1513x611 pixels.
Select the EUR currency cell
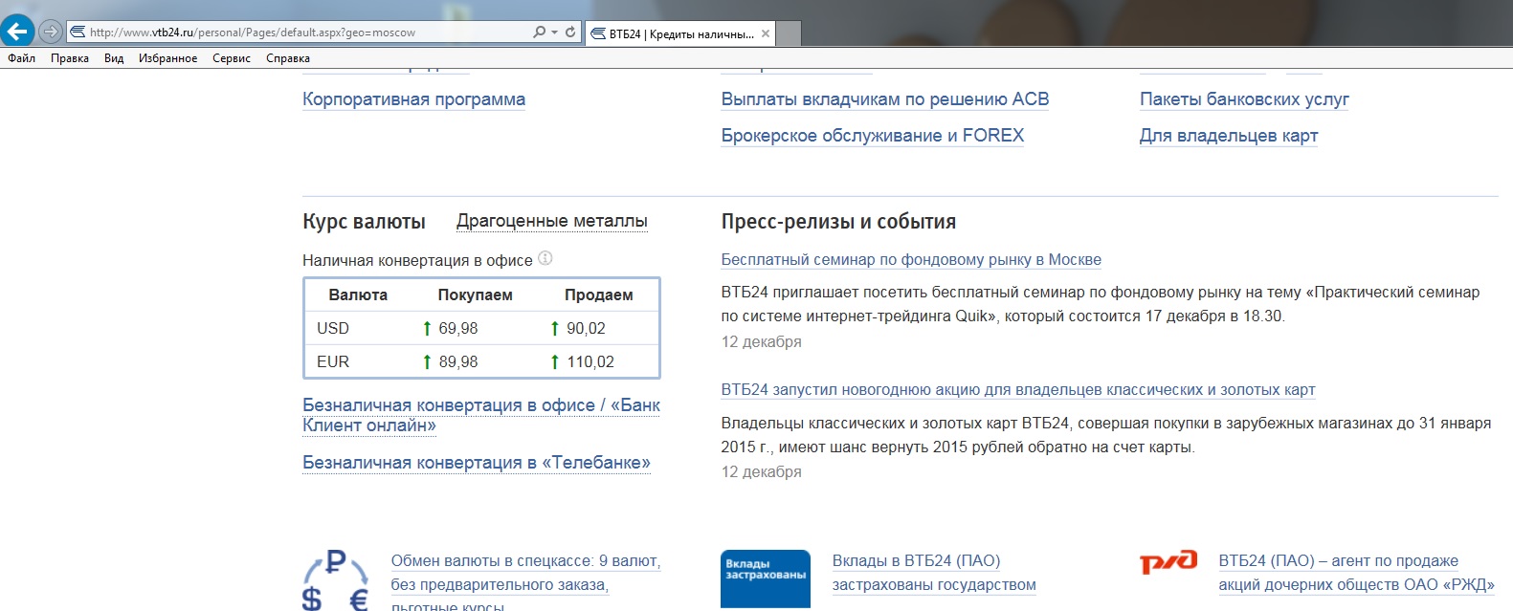point(333,361)
